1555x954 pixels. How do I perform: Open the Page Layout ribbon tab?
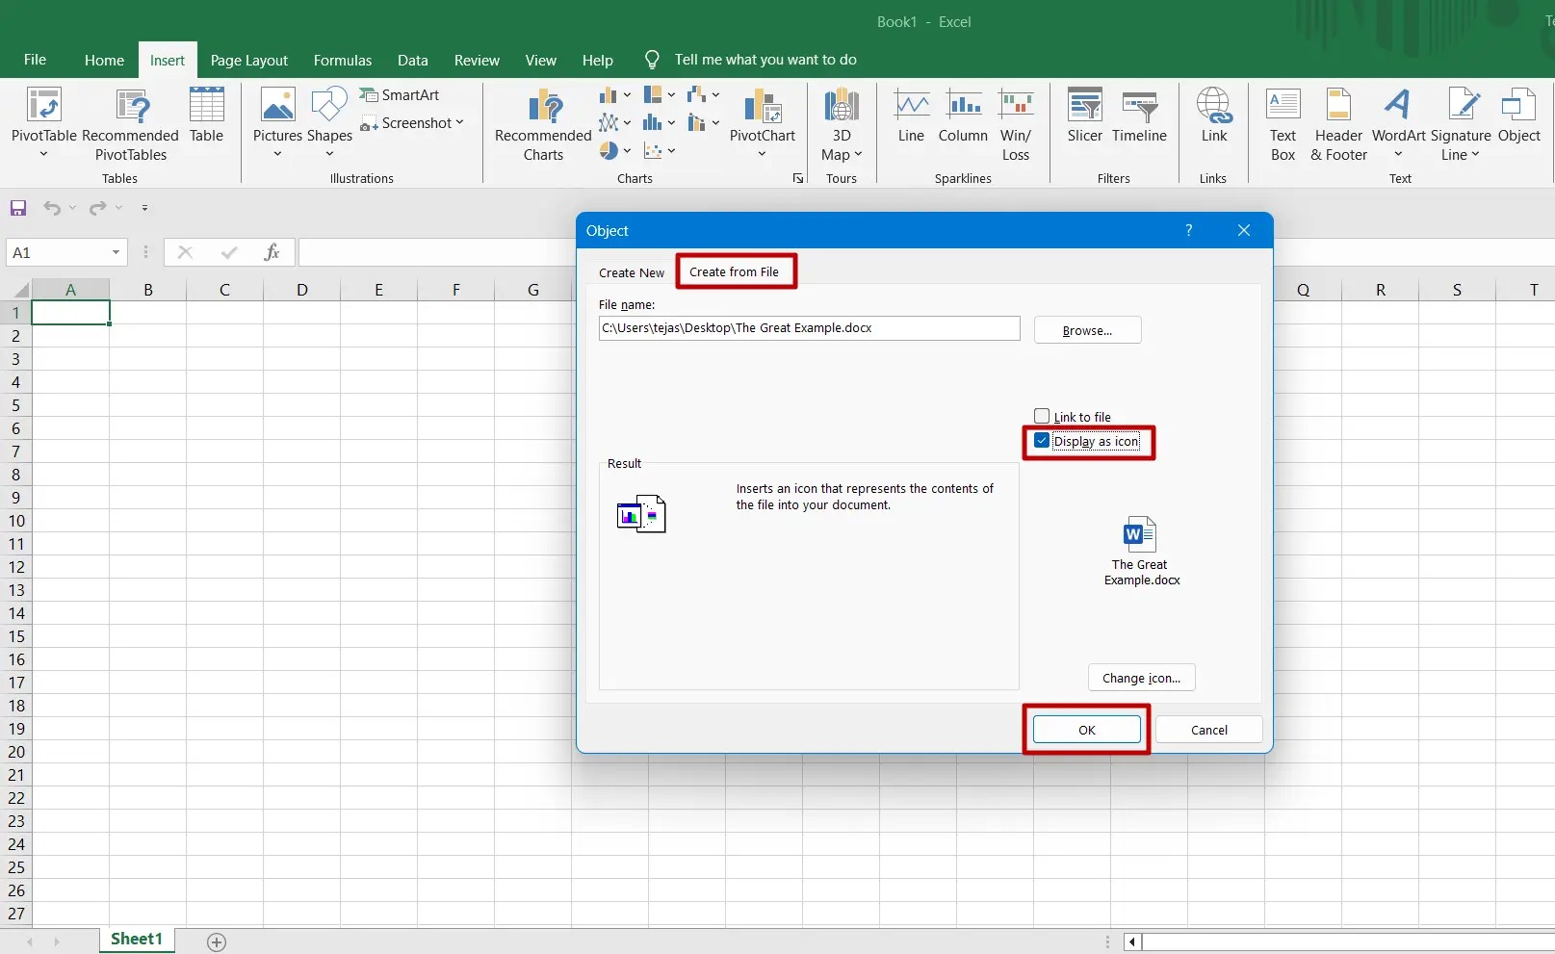248,60
